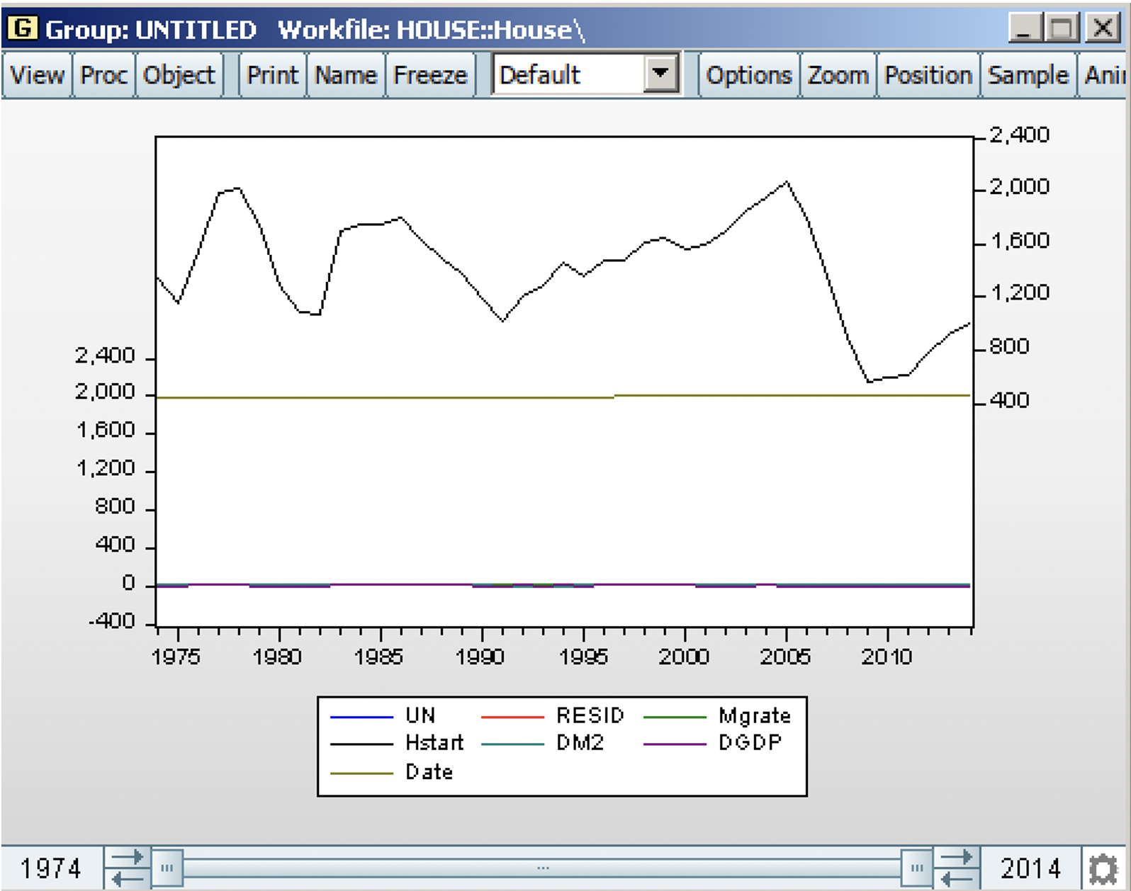The height and width of the screenshot is (891, 1131).
Task: Click the olive Date legend line
Action: click(361, 773)
